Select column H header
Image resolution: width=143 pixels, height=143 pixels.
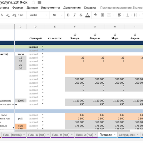tap(115, 27)
